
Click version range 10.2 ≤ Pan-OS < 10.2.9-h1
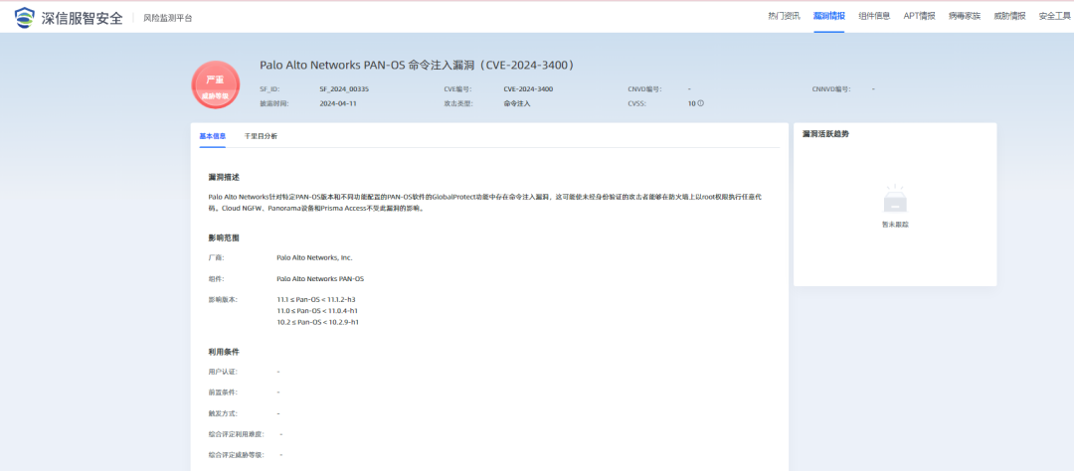[x=318, y=322]
